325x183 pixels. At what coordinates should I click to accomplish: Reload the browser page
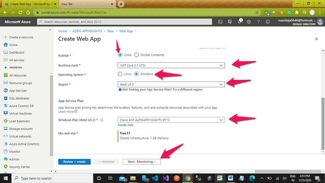(20, 13)
